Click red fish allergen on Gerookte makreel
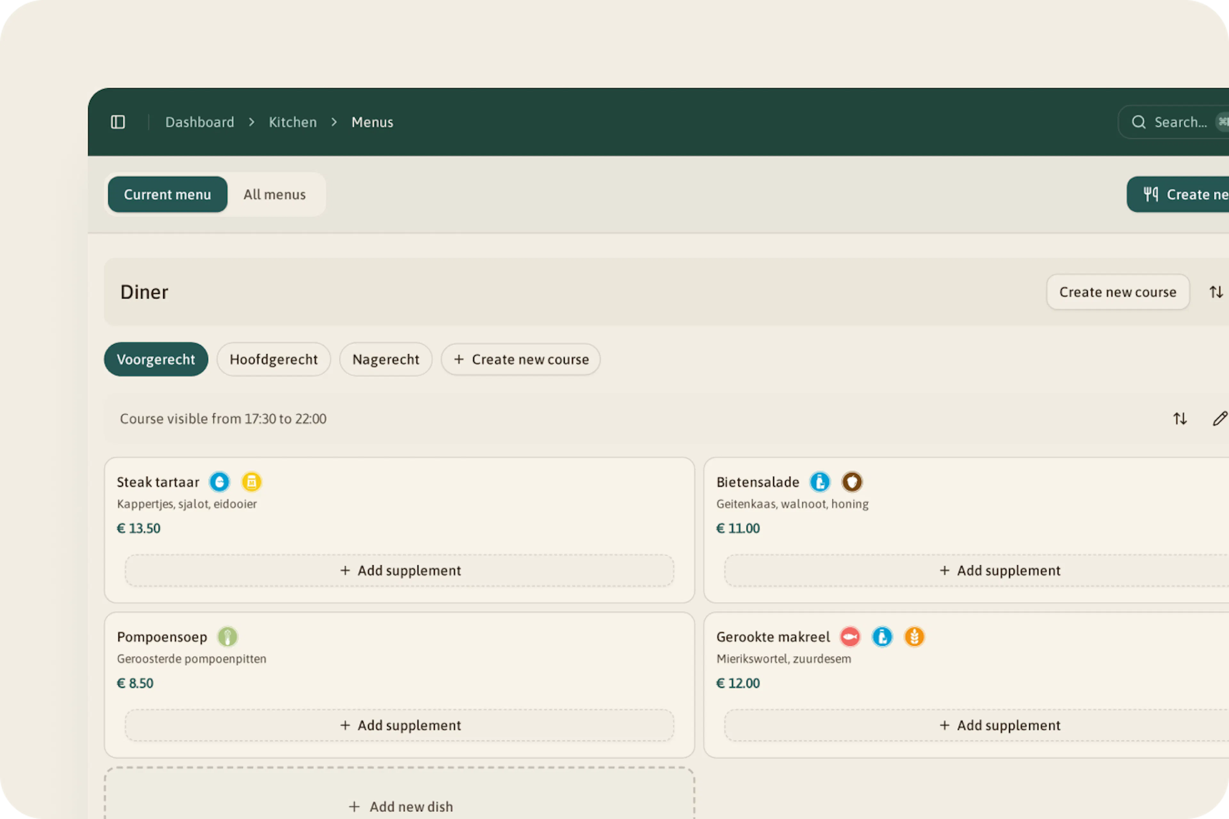The height and width of the screenshot is (819, 1229). click(850, 637)
